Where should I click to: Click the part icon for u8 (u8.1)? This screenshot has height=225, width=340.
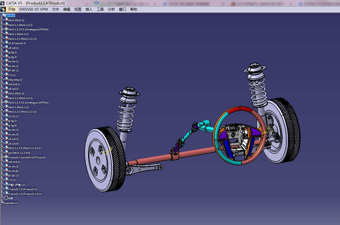tap(6, 48)
